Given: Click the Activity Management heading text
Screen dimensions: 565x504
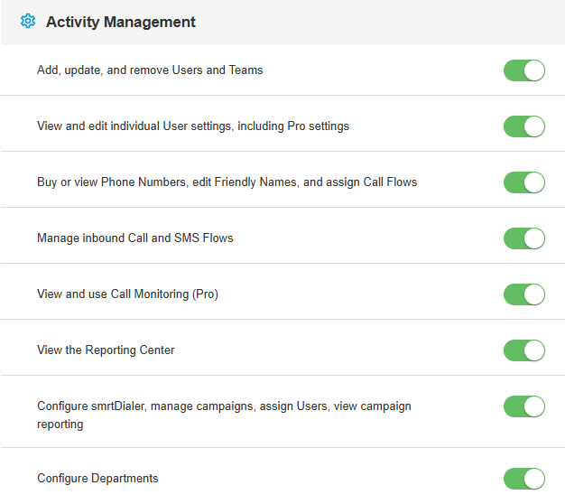Looking at the screenshot, I should point(120,22).
